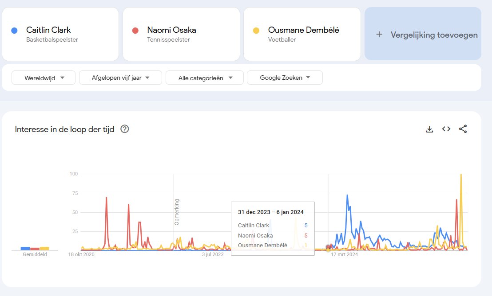Click the yellow dot next to Ousmane Dembélé
This screenshot has height=296, width=492.
point(256,31)
